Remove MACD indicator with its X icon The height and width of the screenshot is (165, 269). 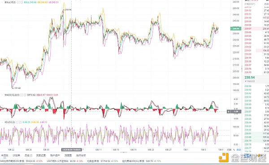25,95
